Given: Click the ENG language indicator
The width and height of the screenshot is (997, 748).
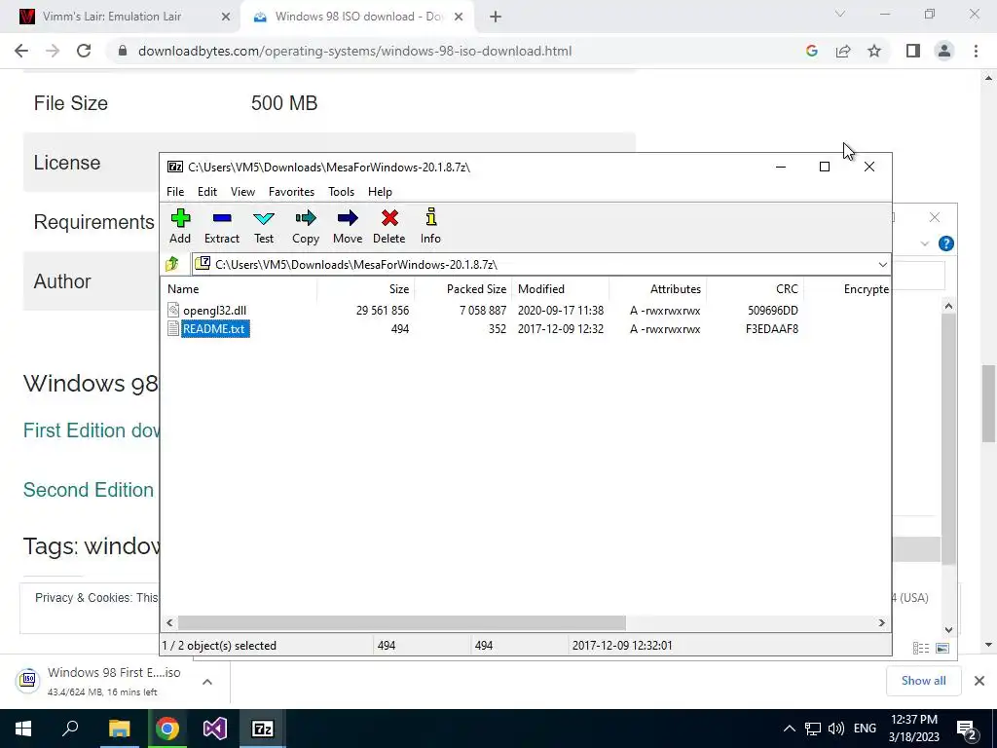Looking at the screenshot, I should point(865,729).
